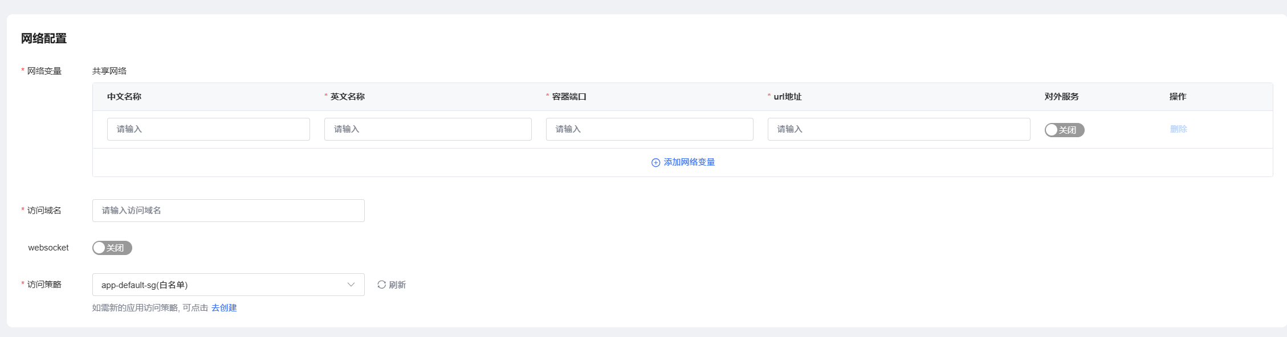Click into the 英文名称 input field
The image size is (1287, 337).
(x=427, y=129)
